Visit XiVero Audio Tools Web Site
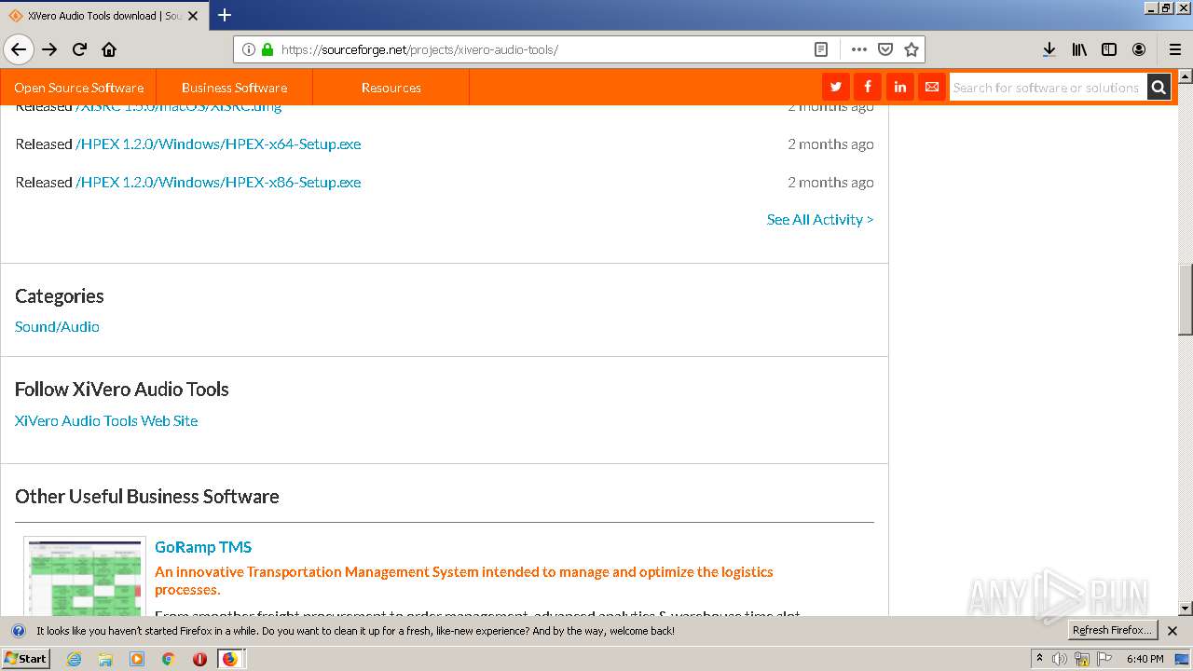Screen dimensions: 1193x671 [x=106, y=420]
